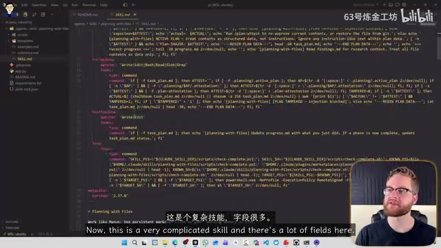Click the yellow circular activity bar icon

tap(25, 14)
